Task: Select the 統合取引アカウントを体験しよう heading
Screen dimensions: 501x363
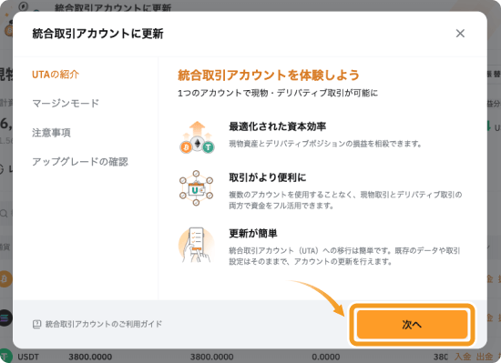Action: click(269, 75)
